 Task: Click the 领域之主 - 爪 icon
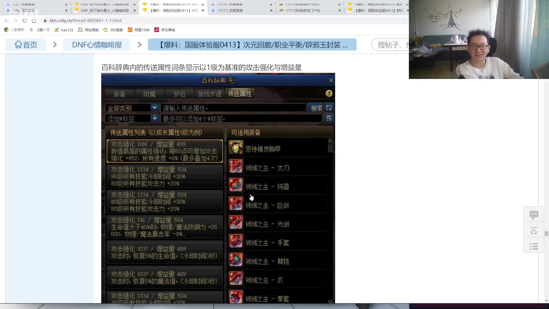tap(236, 279)
